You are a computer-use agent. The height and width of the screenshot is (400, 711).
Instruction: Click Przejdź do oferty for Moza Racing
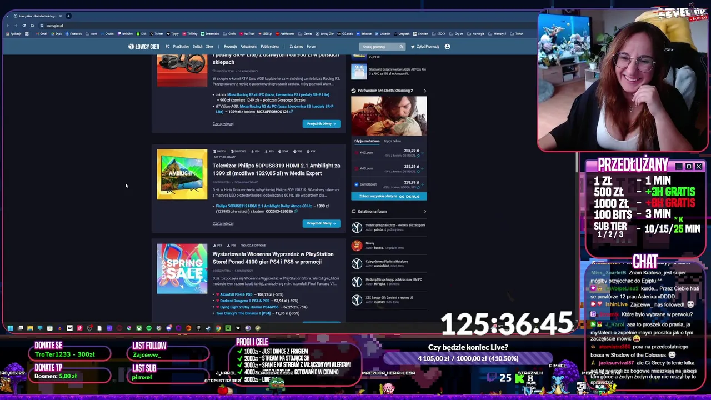[321, 124]
